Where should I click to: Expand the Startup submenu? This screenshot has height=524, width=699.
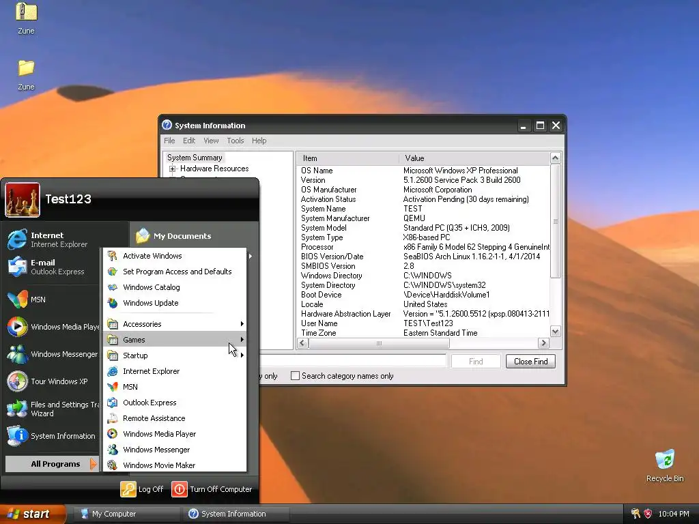tap(175, 355)
